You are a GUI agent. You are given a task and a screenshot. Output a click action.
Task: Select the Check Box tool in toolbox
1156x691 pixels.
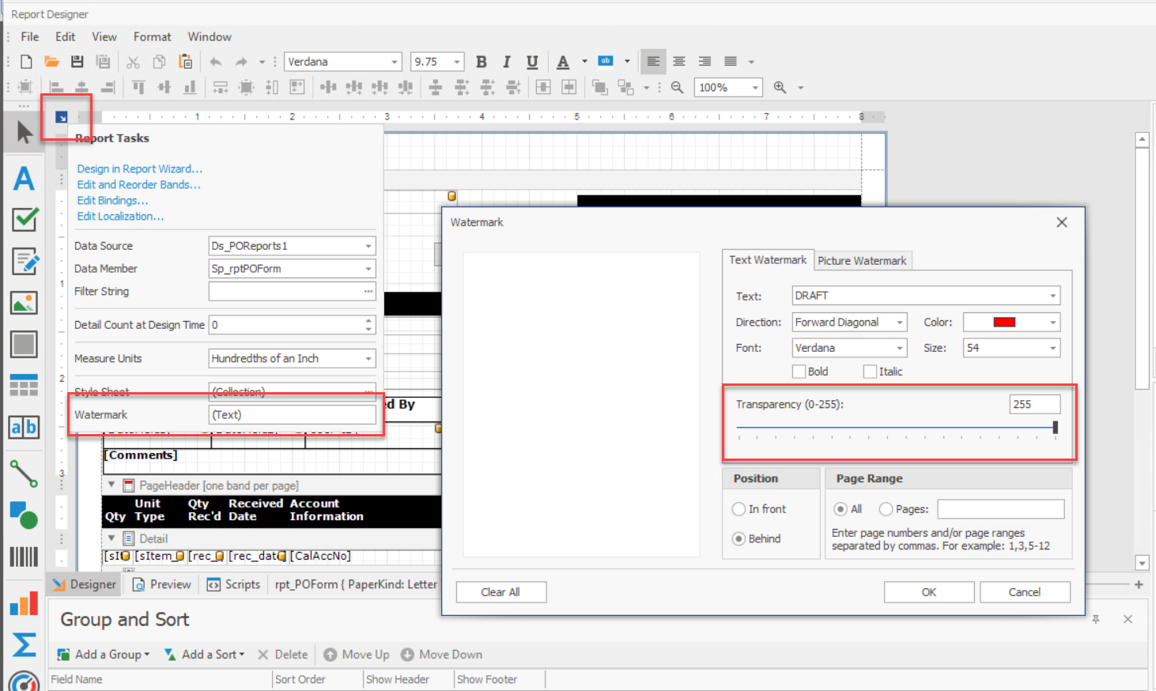click(25, 219)
